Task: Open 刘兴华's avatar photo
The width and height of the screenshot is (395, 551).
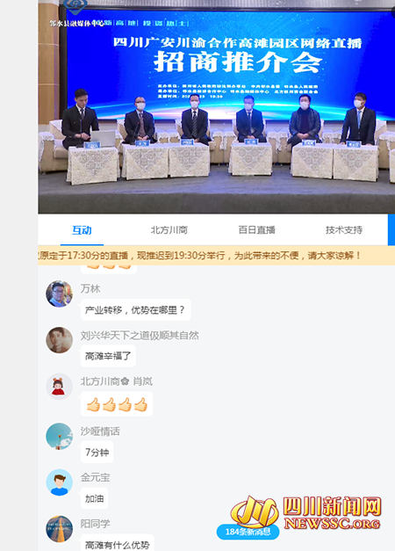Action: (x=60, y=340)
